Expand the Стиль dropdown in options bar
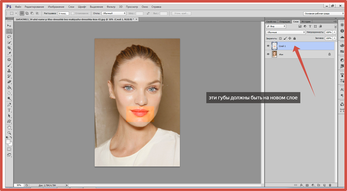The height and width of the screenshot is (191, 347). pyautogui.click(x=114, y=13)
